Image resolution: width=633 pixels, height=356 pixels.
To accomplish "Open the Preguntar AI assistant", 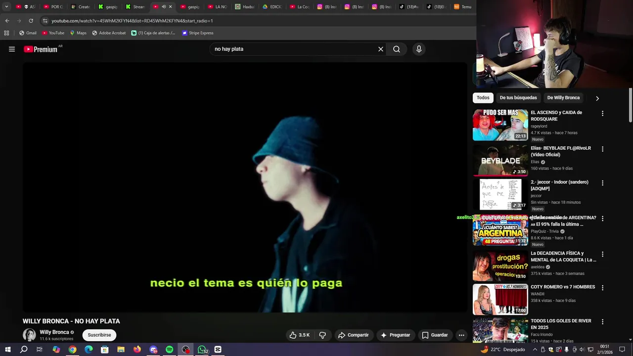I will [x=395, y=335].
